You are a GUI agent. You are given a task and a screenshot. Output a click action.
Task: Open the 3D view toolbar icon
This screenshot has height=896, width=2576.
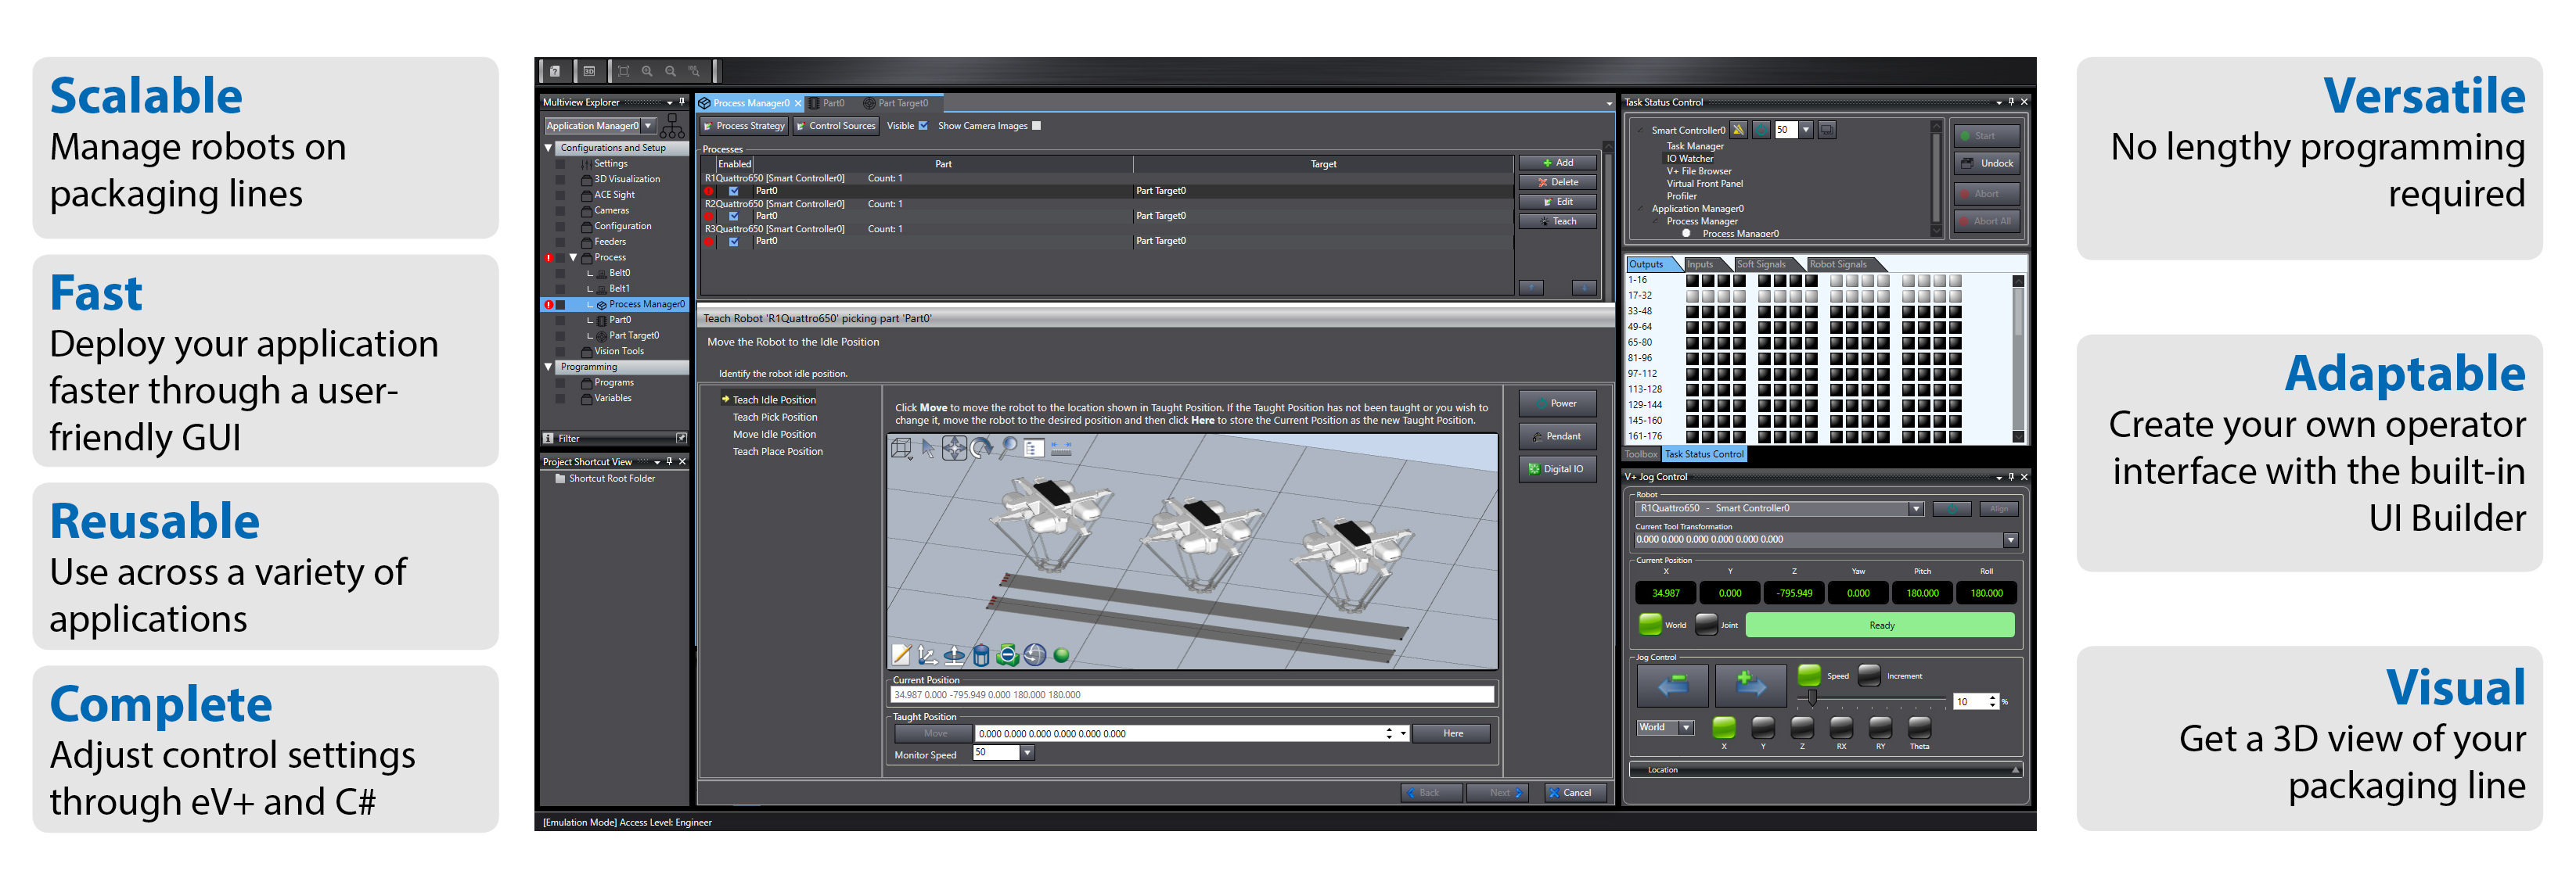[589, 71]
